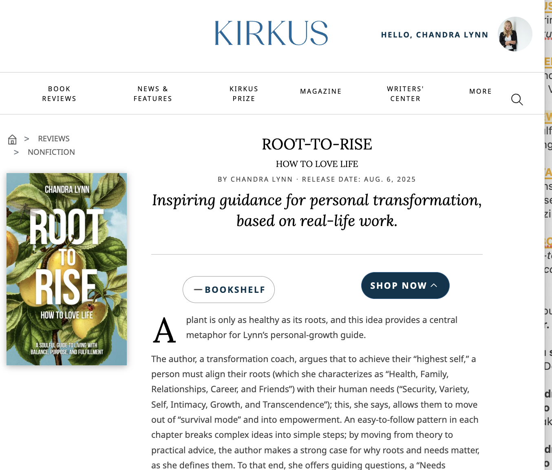
Task: Click the home icon in breadcrumb
Action: [x=12, y=140]
